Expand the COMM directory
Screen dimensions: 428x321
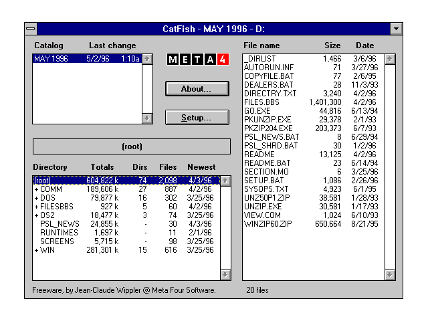(36, 189)
